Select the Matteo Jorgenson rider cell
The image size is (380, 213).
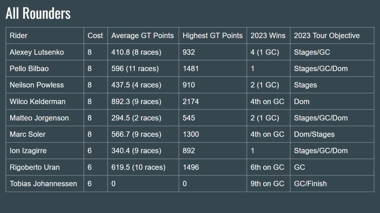click(39, 118)
